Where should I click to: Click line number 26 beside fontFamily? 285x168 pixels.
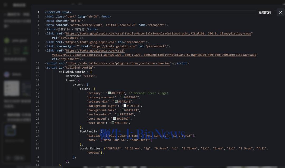[37, 131]
